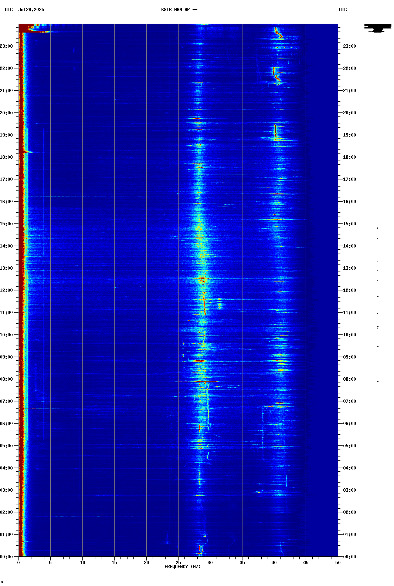Click 19:00 on the left time axis
Screen dimensions: 394x586
[6, 135]
